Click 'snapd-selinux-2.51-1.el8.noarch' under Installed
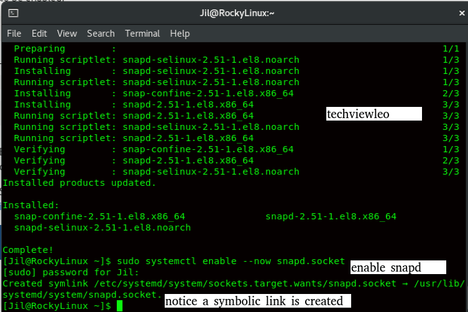This screenshot has width=468, height=312. click(103, 227)
